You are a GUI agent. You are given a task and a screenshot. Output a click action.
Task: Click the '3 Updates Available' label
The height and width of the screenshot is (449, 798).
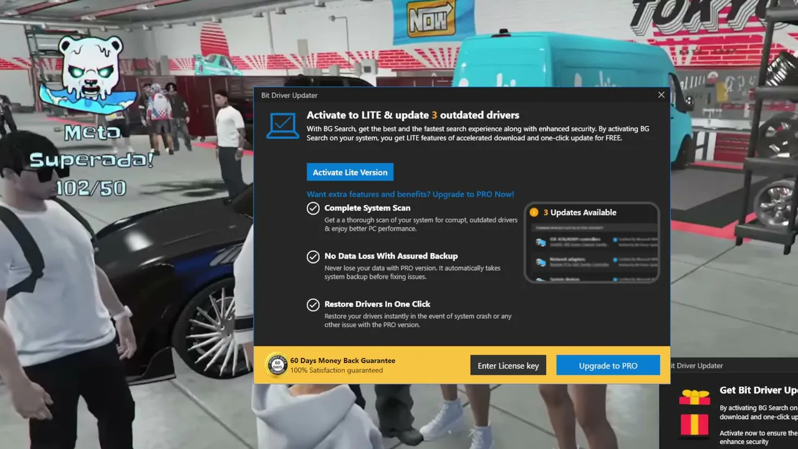(580, 212)
